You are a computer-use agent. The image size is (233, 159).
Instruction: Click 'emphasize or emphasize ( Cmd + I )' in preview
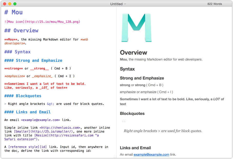click(146, 92)
